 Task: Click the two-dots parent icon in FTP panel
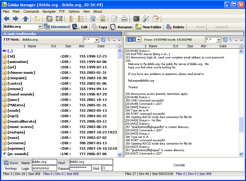click(114, 40)
